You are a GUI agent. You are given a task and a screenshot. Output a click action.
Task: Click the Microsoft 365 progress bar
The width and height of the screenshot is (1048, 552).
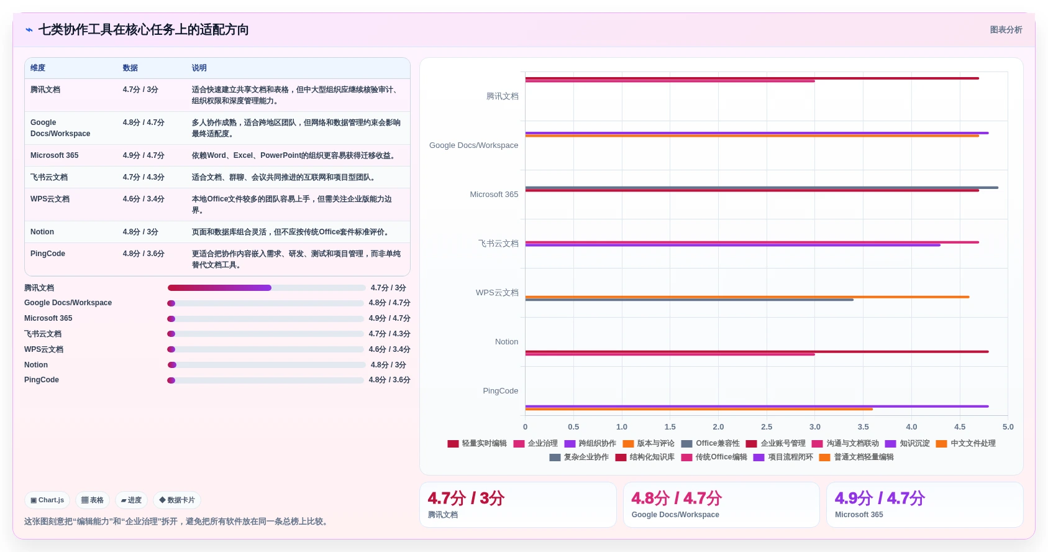(x=265, y=319)
